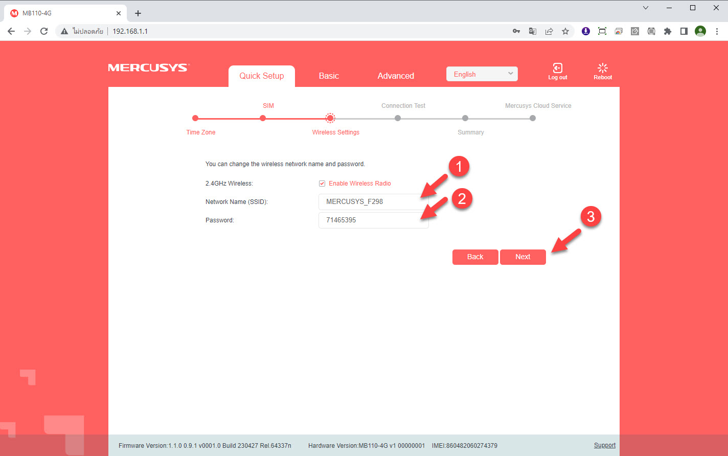Image resolution: width=728 pixels, height=456 pixels.
Task: Click the Wireless Settings step marker
Action: (x=330, y=118)
